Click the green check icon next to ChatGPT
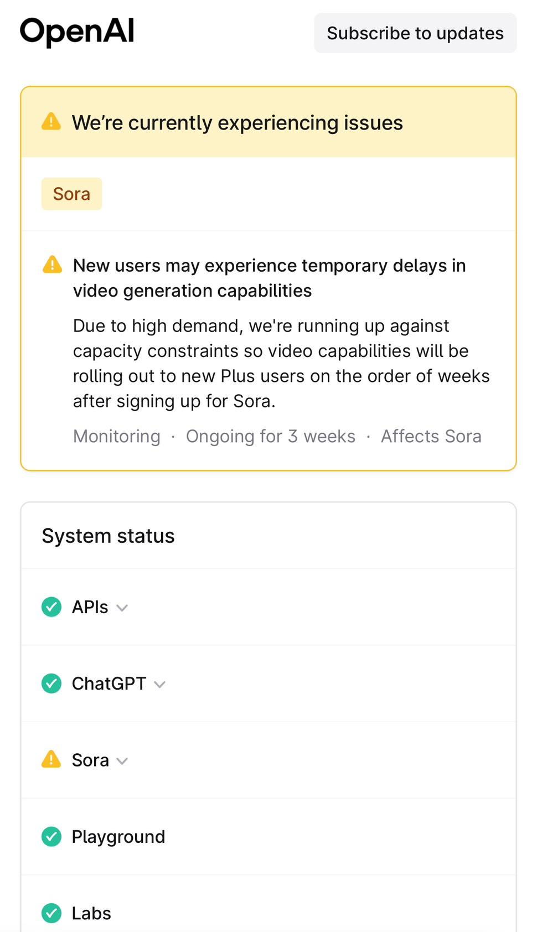537x932 pixels. point(51,684)
